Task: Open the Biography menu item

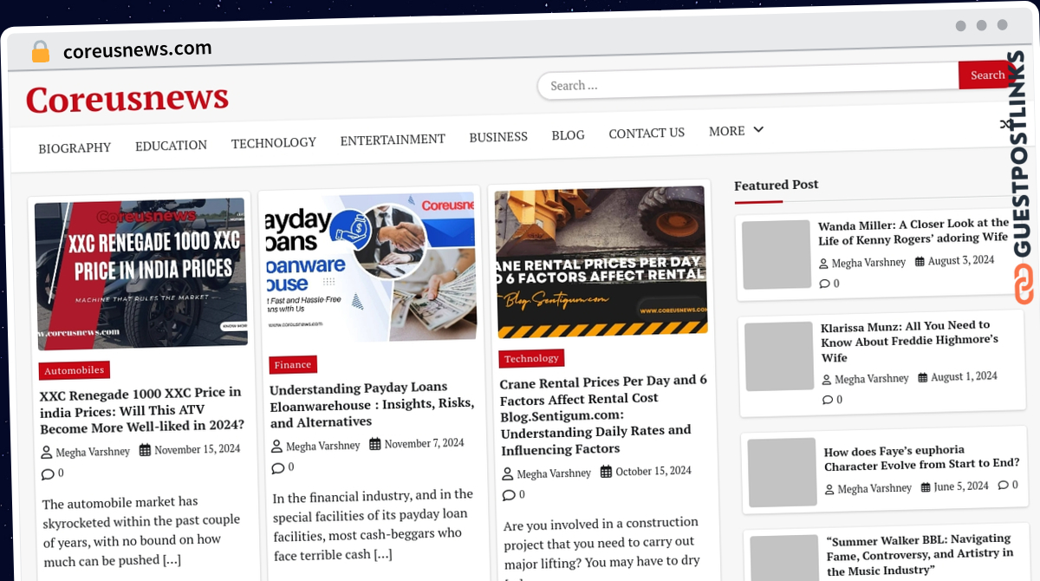Action: pos(75,147)
